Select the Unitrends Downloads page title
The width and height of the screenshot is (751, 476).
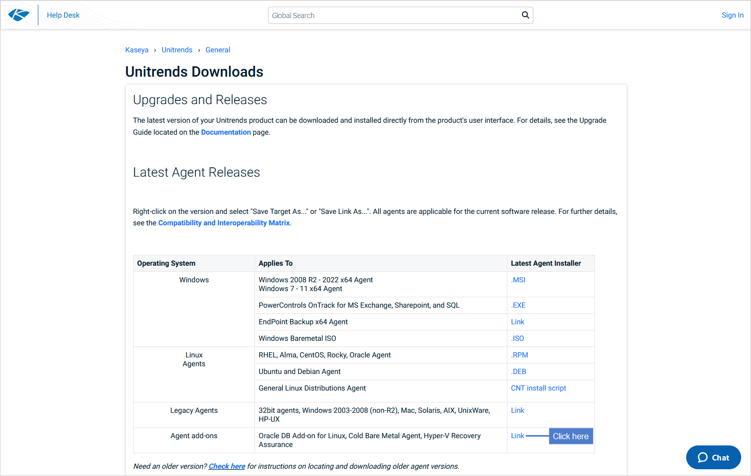tap(194, 71)
